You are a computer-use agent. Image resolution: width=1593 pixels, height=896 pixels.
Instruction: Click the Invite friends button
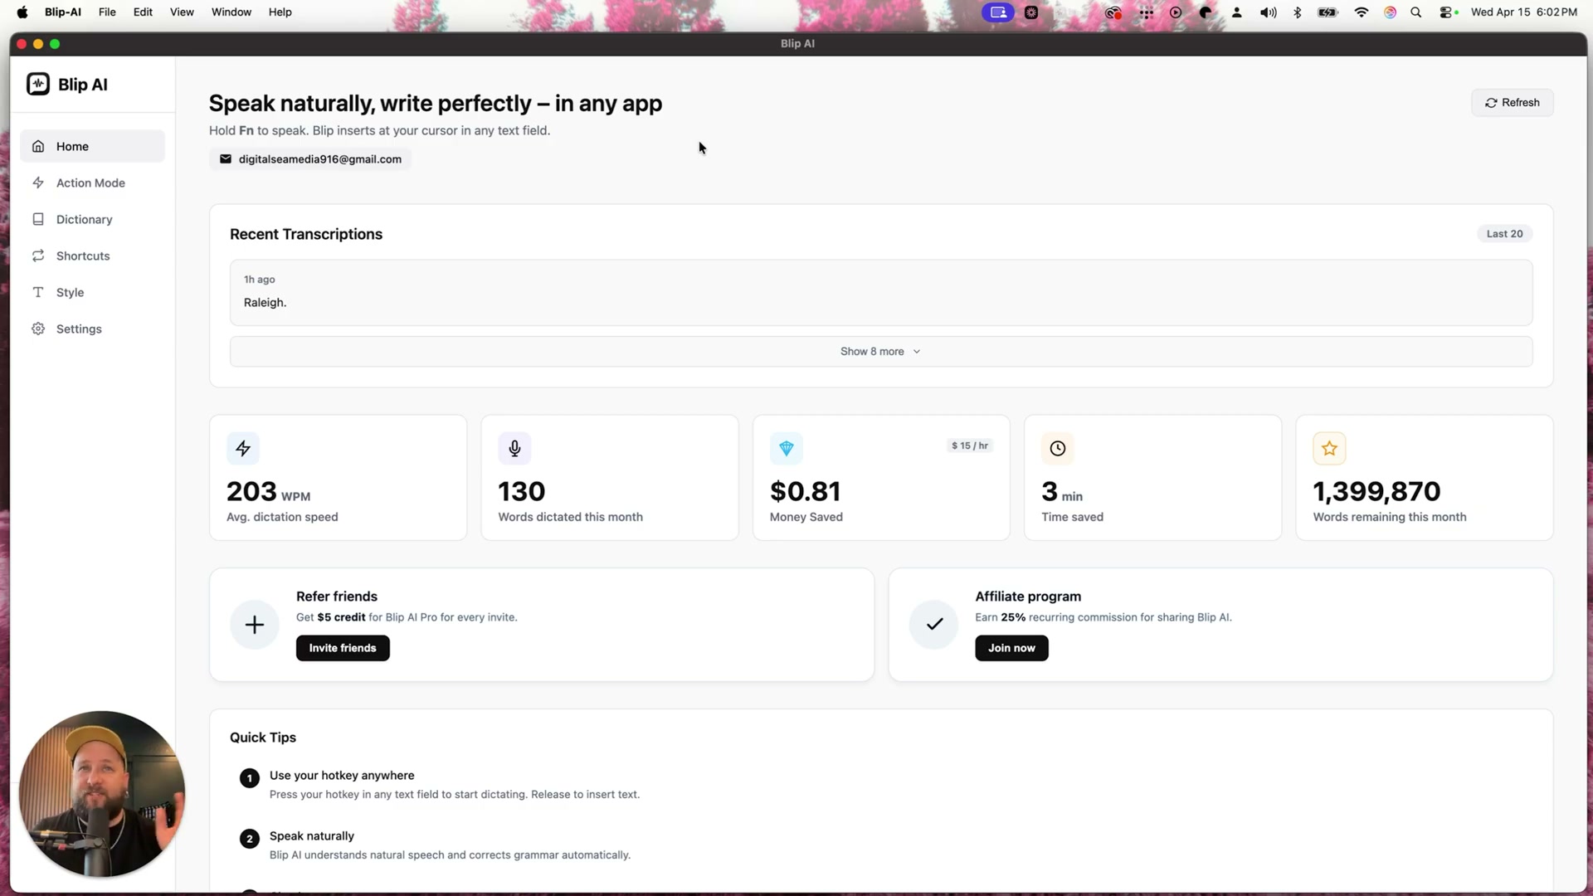tap(343, 648)
